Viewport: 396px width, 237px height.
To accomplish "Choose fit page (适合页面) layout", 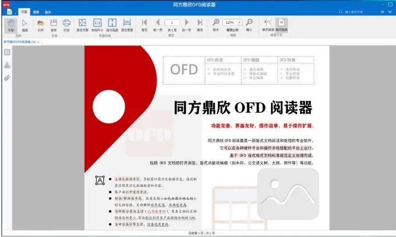I will (x=82, y=25).
